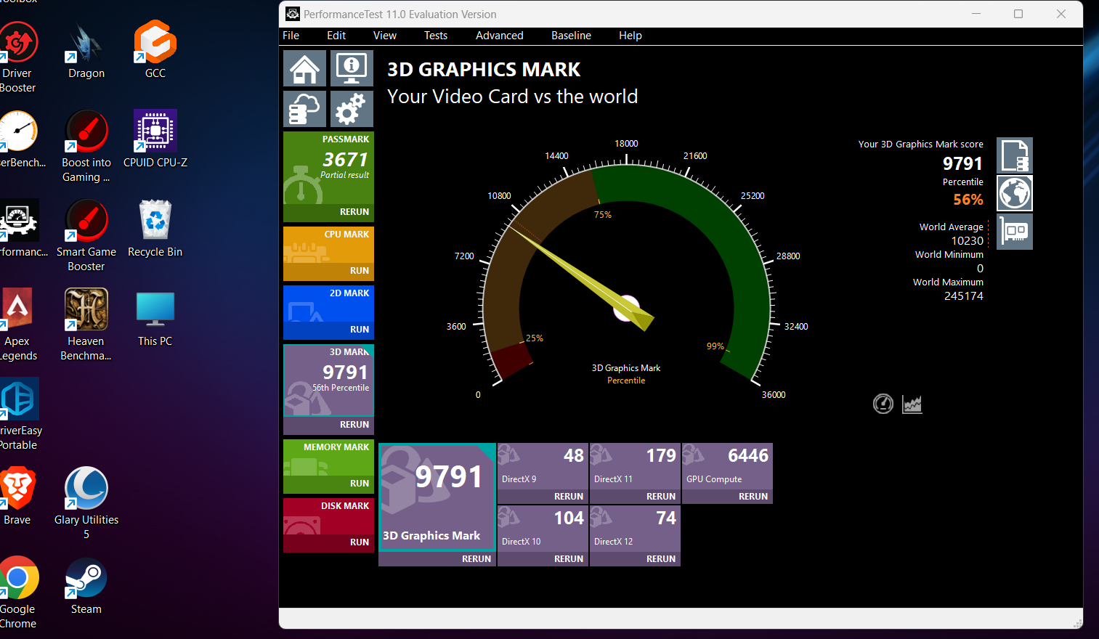Run the Disk Mark test

click(360, 542)
